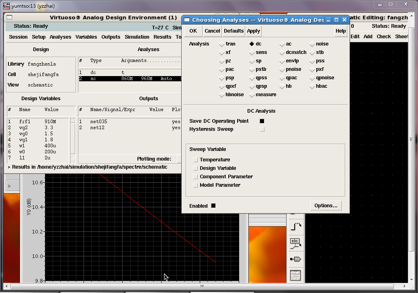Click the Apply button in Choosing Analyses
The image size is (418, 293).
click(x=253, y=31)
